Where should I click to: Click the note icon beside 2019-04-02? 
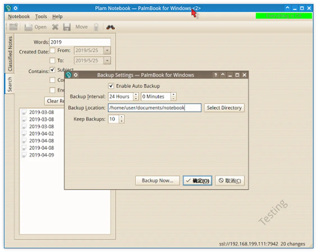pyautogui.click(x=24, y=134)
